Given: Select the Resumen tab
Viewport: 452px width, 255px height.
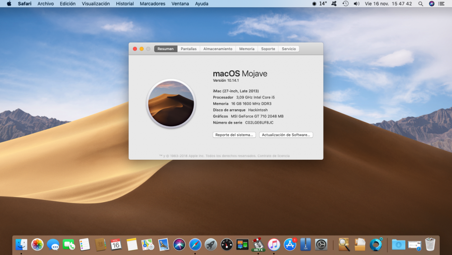Looking at the screenshot, I should click(166, 49).
